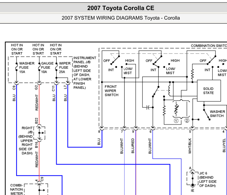227x195 pixels.
Task: Click the "BLU/RED" wire label at pin 9
Action: coord(132,146)
